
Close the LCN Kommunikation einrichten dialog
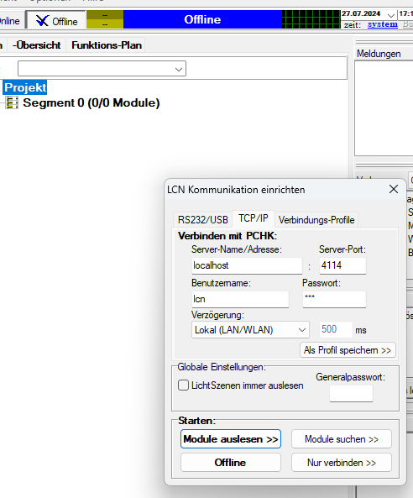394,189
